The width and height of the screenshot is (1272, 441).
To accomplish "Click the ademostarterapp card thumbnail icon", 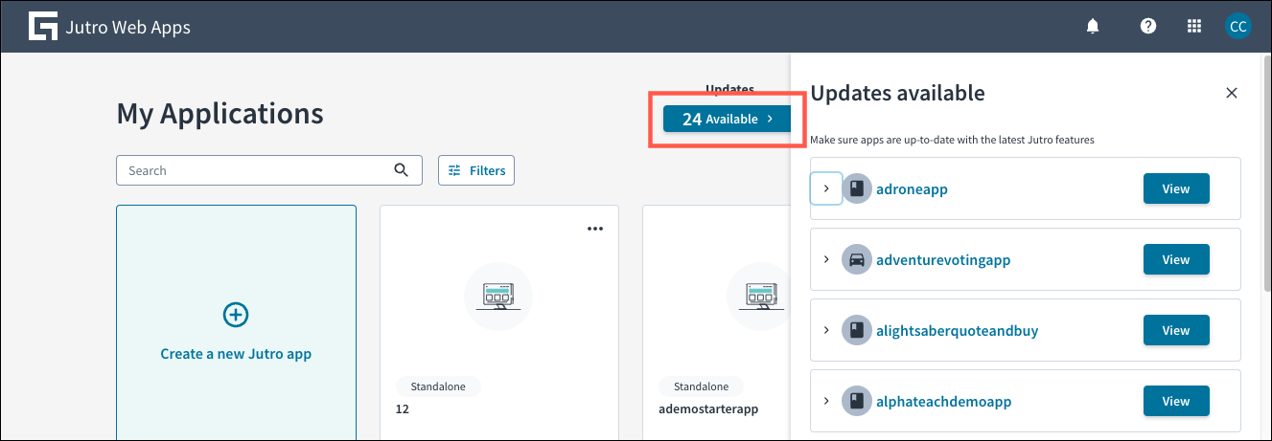I will click(759, 297).
